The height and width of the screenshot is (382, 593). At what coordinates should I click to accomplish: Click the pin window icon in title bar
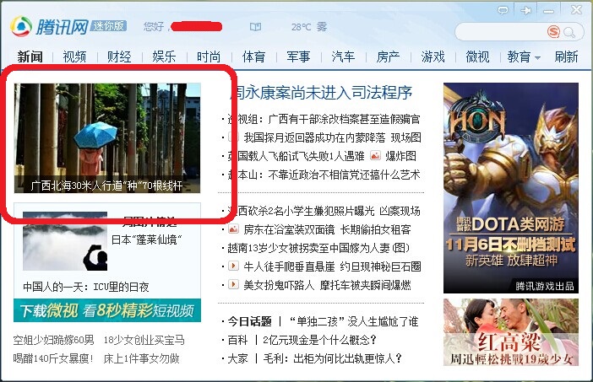[527, 10]
